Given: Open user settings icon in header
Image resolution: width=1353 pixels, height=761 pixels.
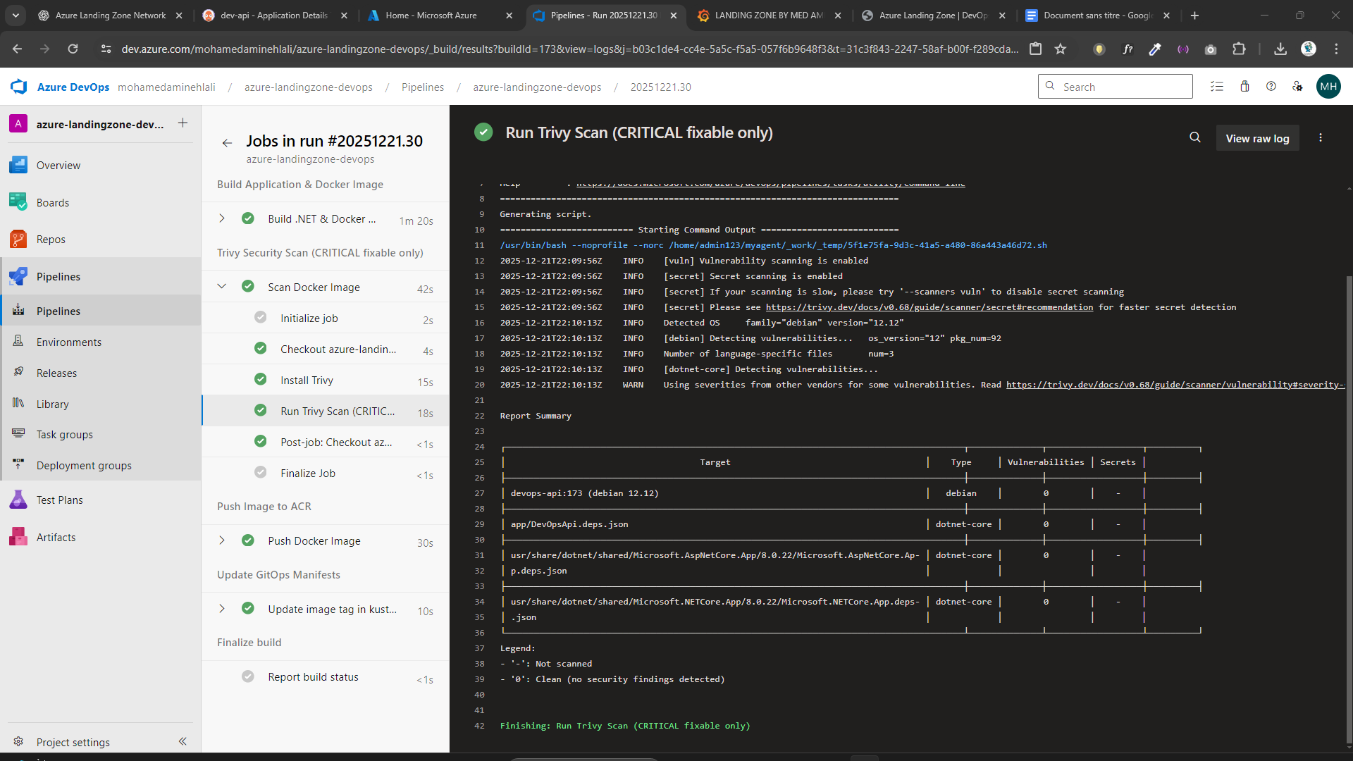Looking at the screenshot, I should [x=1297, y=87].
